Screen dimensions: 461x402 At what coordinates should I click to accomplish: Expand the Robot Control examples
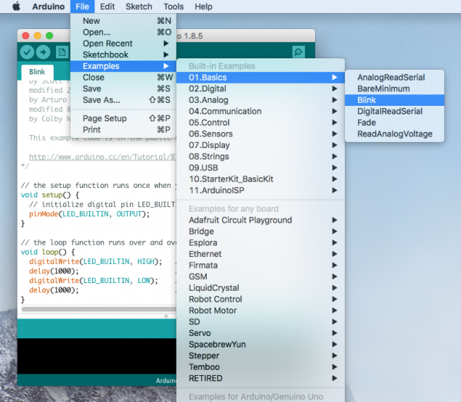(x=260, y=299)
